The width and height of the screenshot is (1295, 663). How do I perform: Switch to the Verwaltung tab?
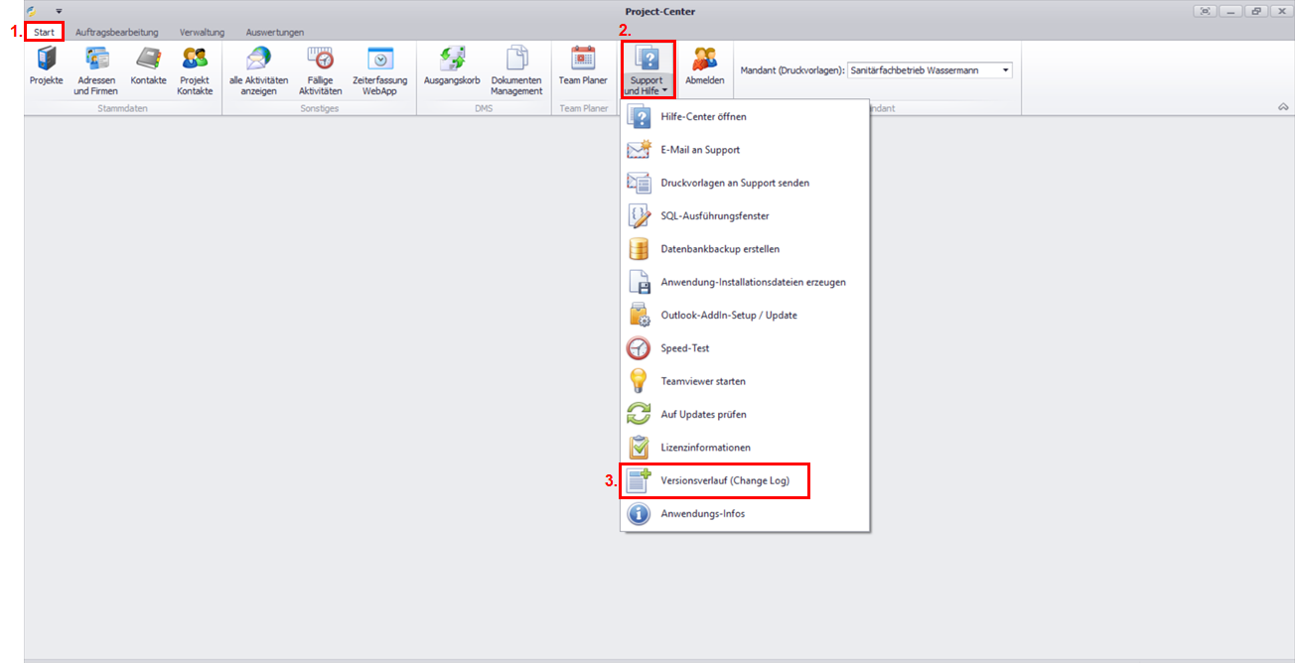(202, 33)
